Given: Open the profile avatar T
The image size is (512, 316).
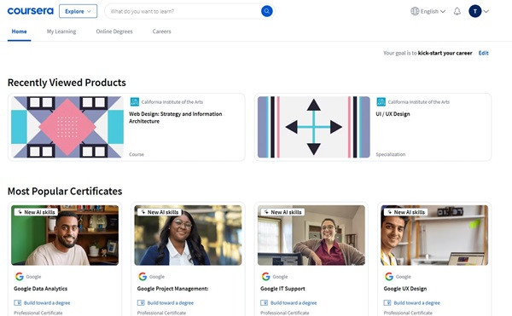Looking at the screenshot, I should pyautogui.click(x=474, y=11).
